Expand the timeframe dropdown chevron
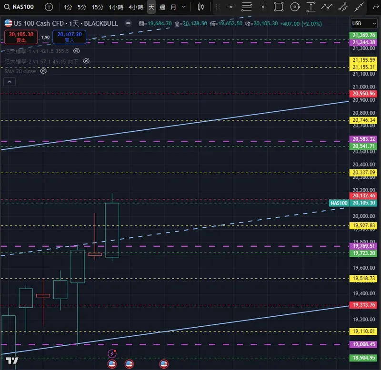381x370 pixels. pos(184,7)
